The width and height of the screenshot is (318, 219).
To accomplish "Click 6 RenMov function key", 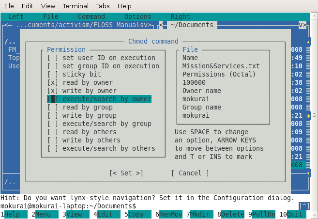I will 169,214.
